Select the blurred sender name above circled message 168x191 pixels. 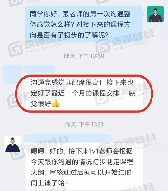pos(40,69)
